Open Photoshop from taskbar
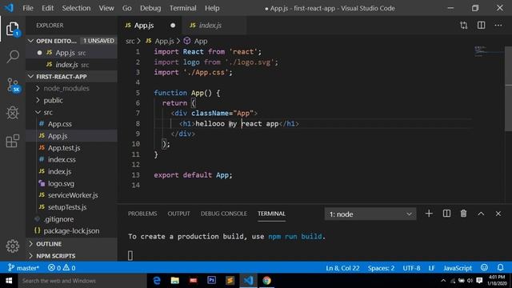Screen dimensions: 512x288 tap(211, 281)
